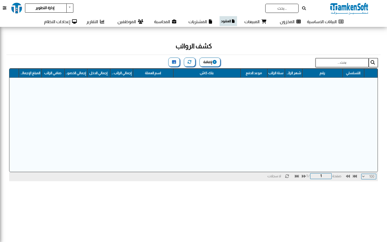Sort by the صافي الراتب column header
This screenshot has width=387, height=242.
pyautogui.click(x=53, y=73)
